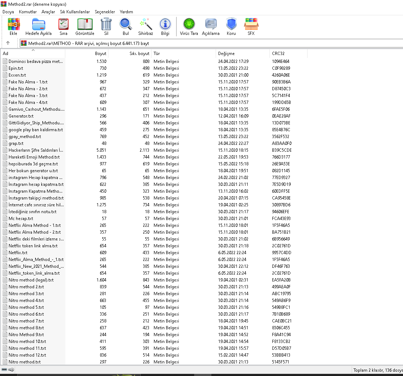Screen dimensions: 403x376
Task: Click file icon of Exxen.txt
Action: click(x=5, y=75)
